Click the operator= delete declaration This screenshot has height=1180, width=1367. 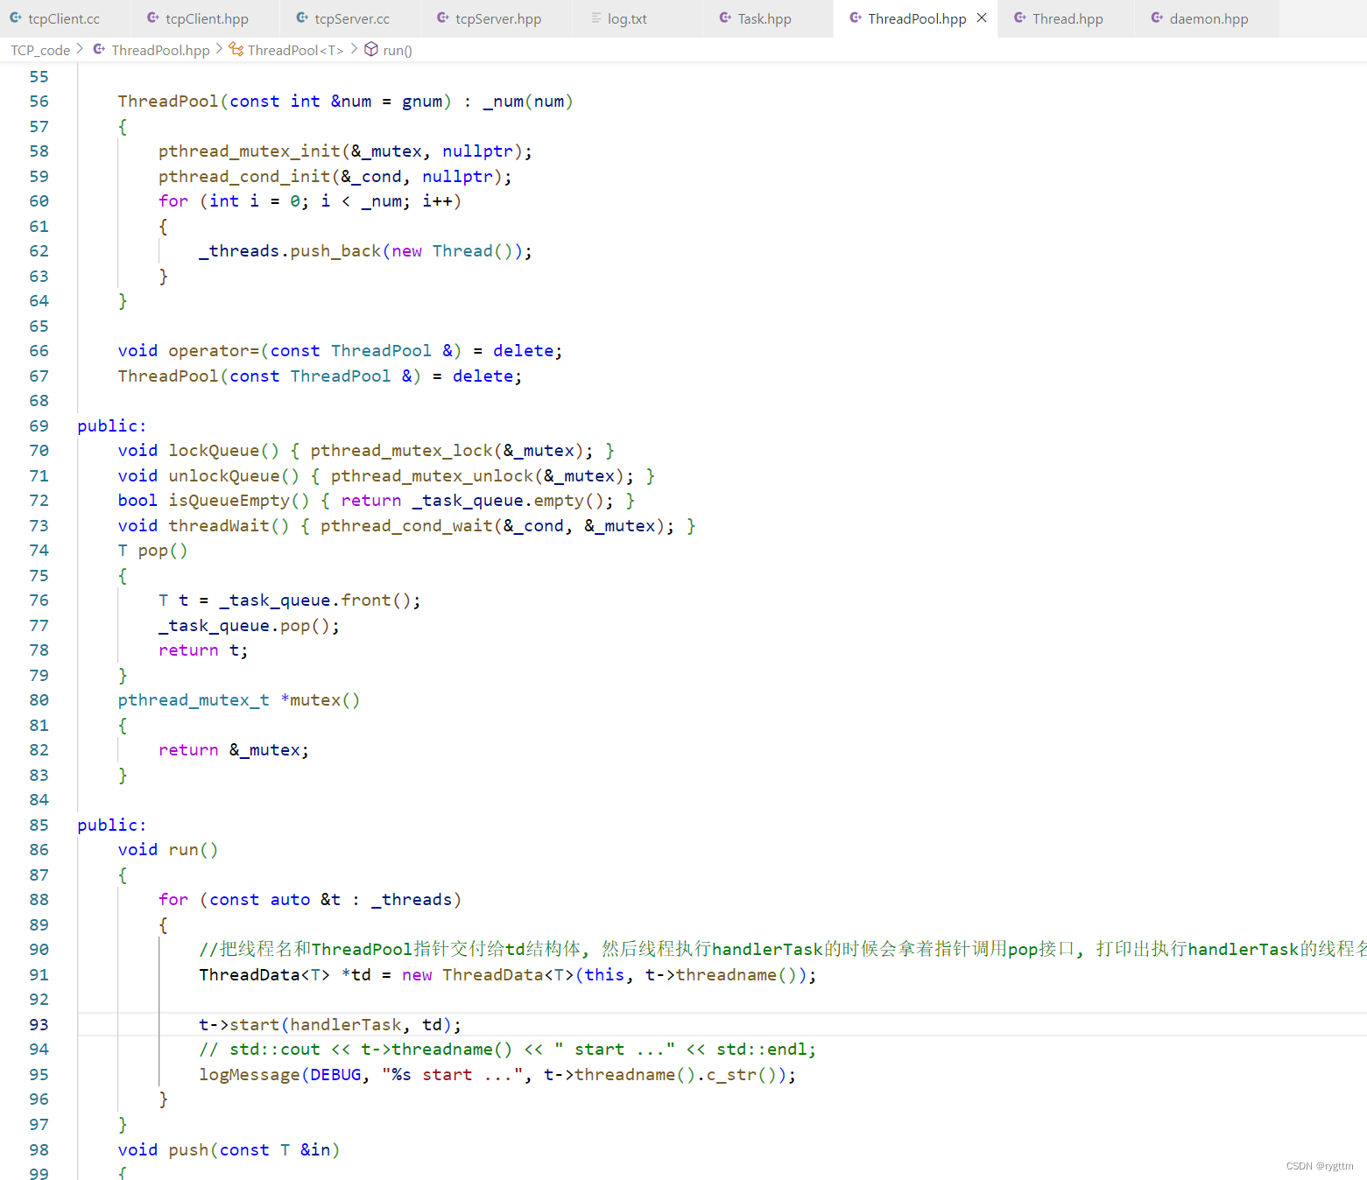coord(340,351)
